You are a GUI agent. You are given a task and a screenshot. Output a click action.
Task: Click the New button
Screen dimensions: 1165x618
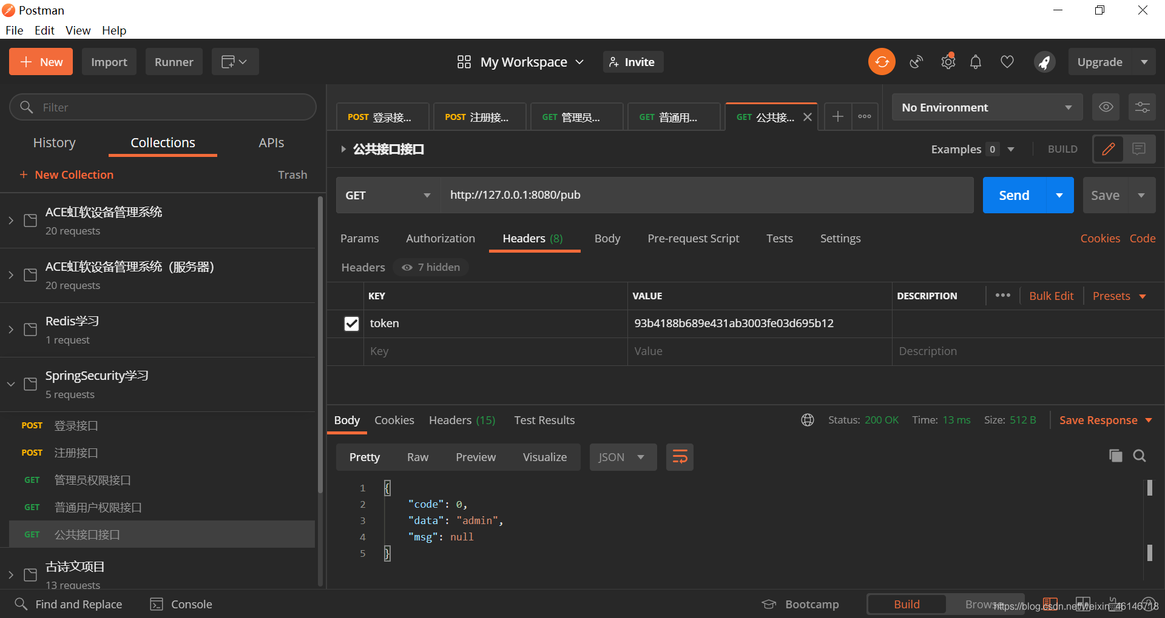[41, 62]
